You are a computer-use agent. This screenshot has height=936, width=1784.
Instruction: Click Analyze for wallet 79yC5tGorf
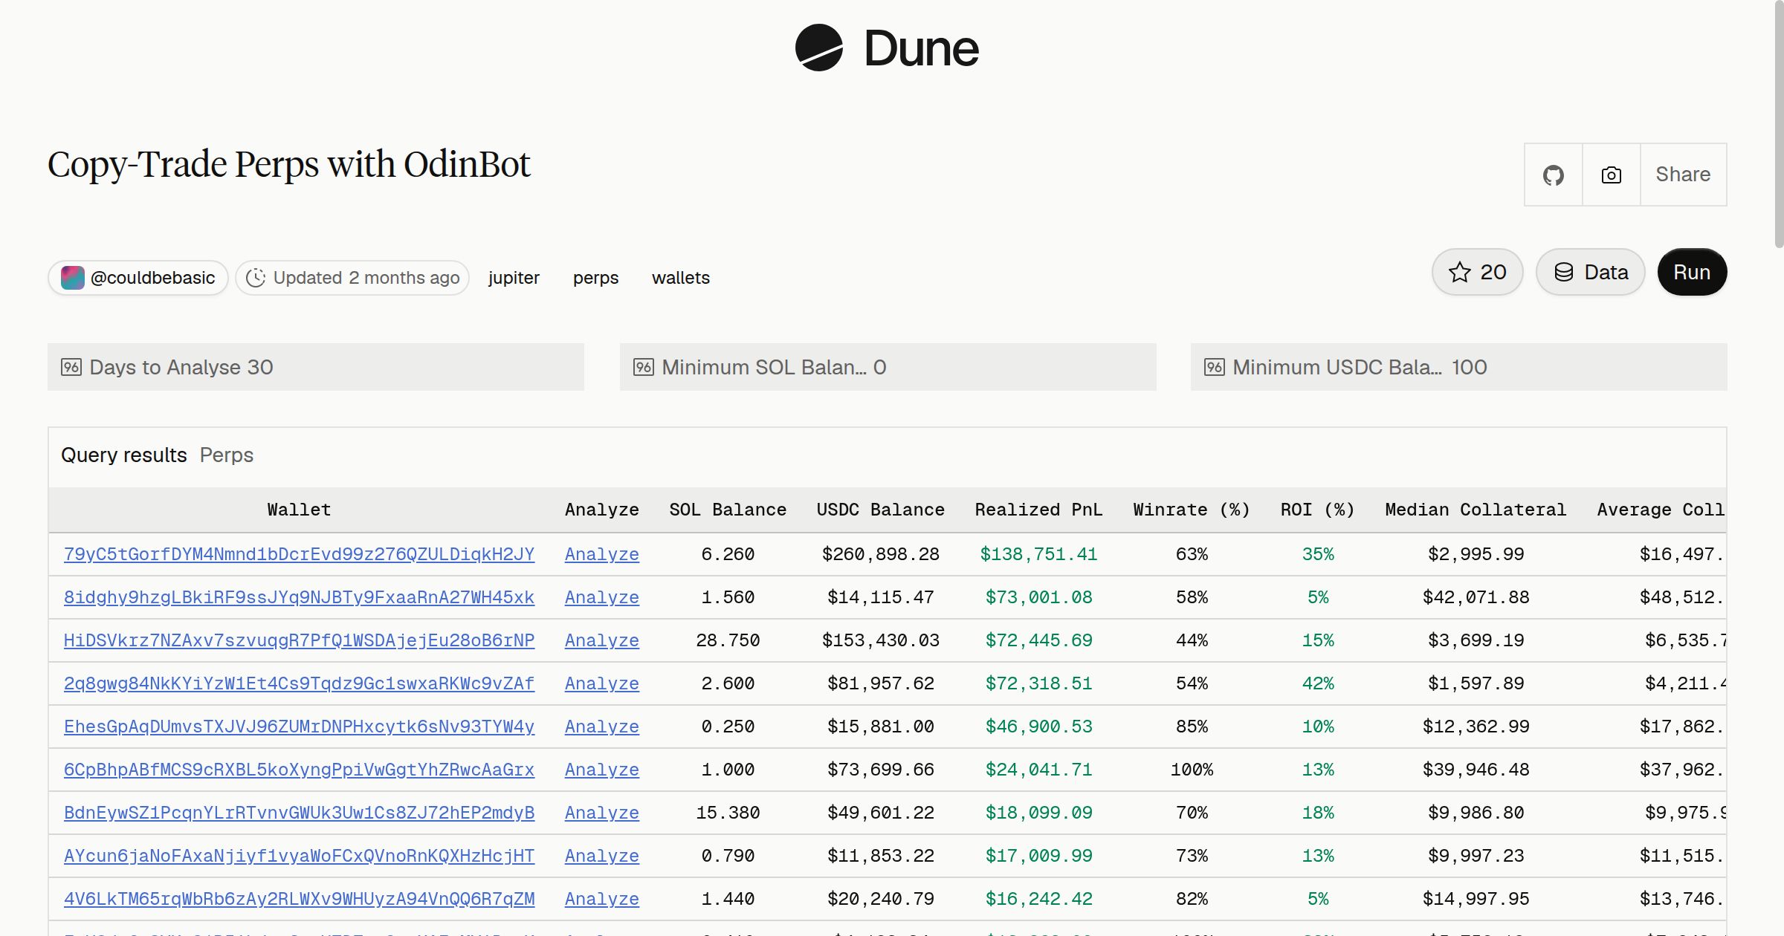coord(601,554)
